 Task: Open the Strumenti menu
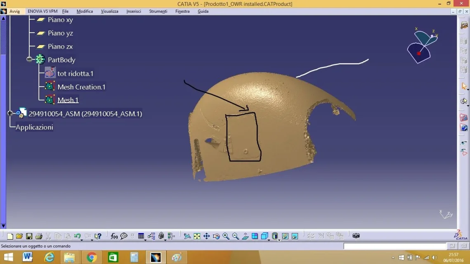coord(158,11)
